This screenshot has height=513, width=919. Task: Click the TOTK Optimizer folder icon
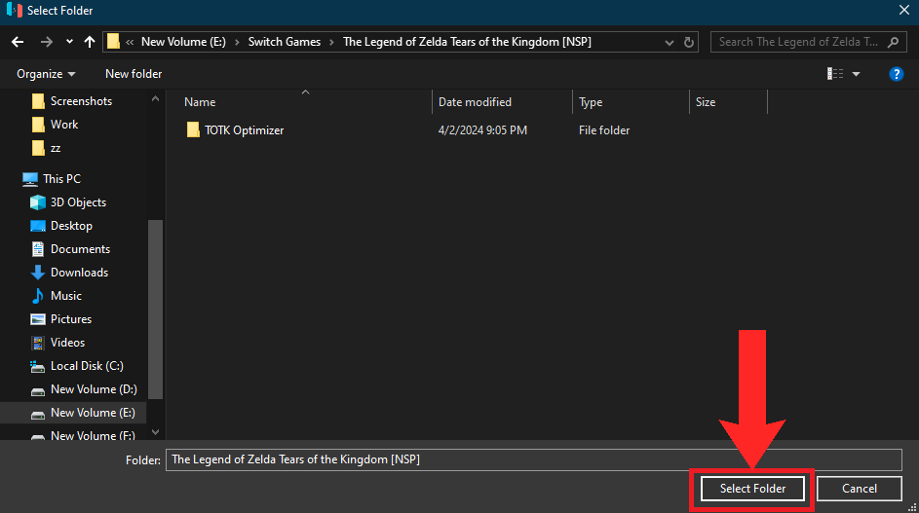pyautogui.click(x=193, y=130)
